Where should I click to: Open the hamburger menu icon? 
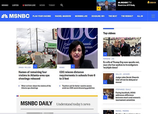pyautogui.click(x=153, y=16)
